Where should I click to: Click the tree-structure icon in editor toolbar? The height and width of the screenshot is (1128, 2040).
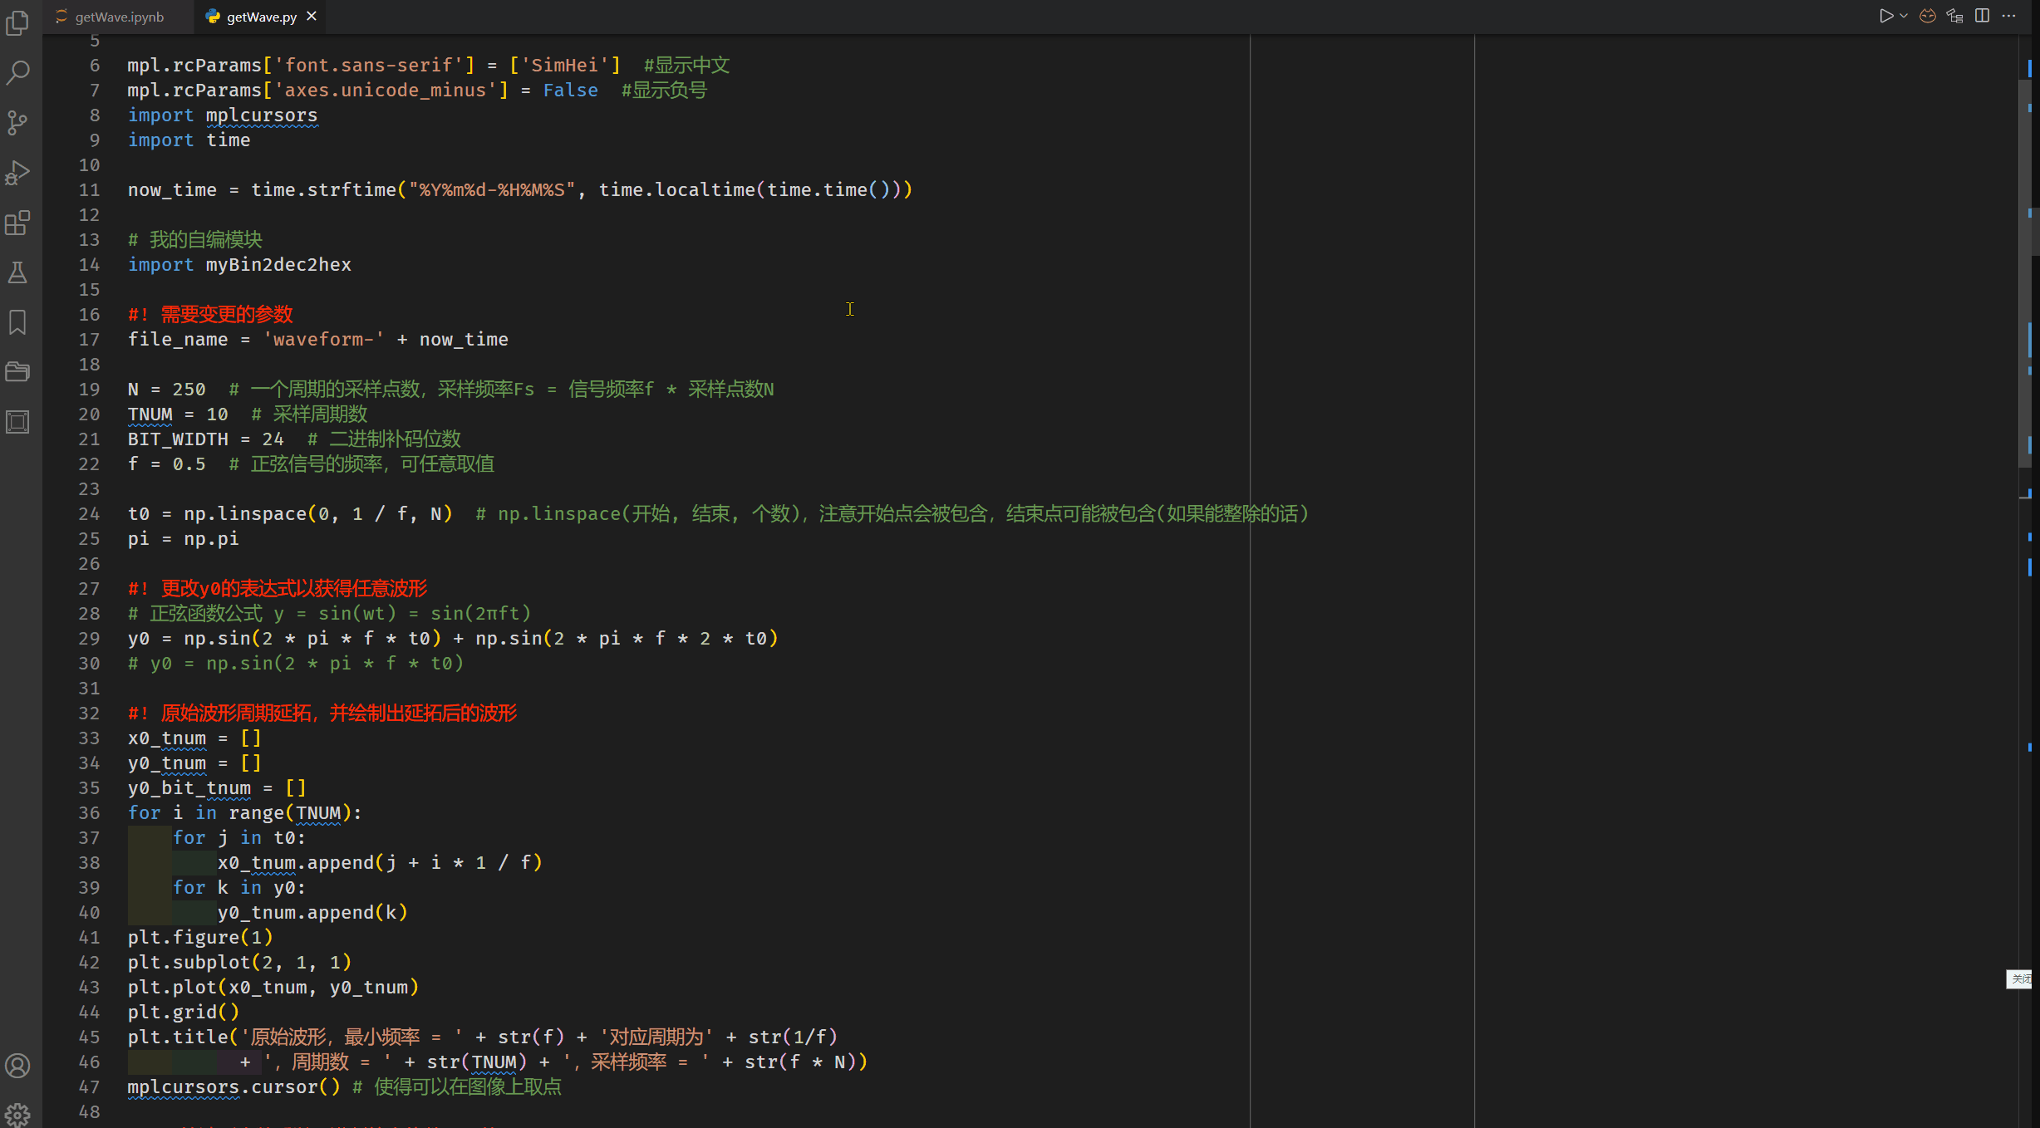click(1954, 16)
